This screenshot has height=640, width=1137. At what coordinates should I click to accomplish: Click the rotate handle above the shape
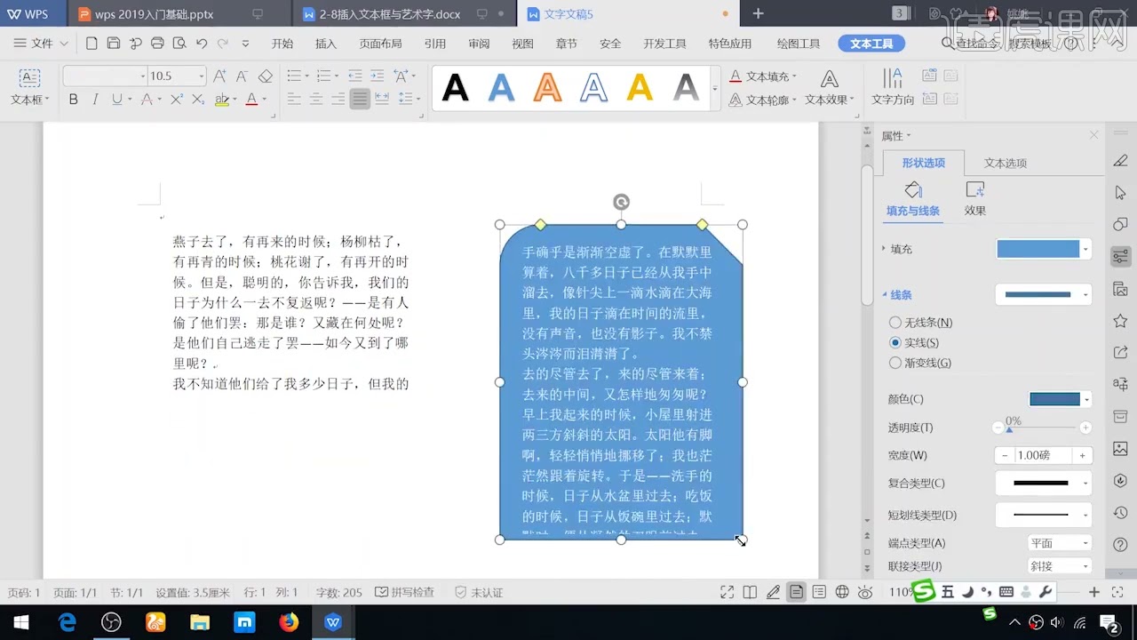[621, 202]
